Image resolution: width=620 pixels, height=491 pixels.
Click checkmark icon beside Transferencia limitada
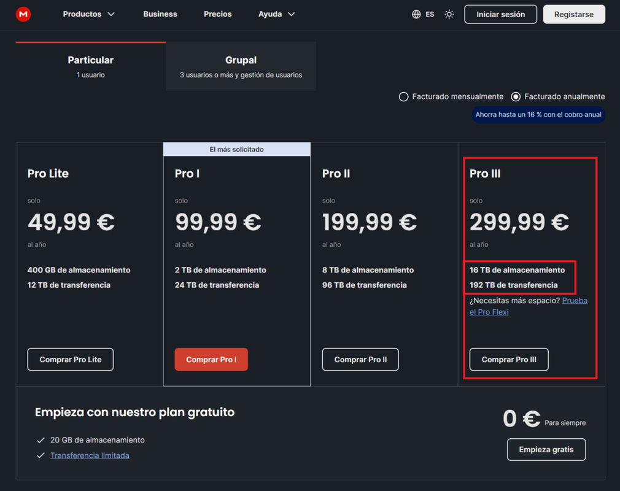tap(41, 455)
